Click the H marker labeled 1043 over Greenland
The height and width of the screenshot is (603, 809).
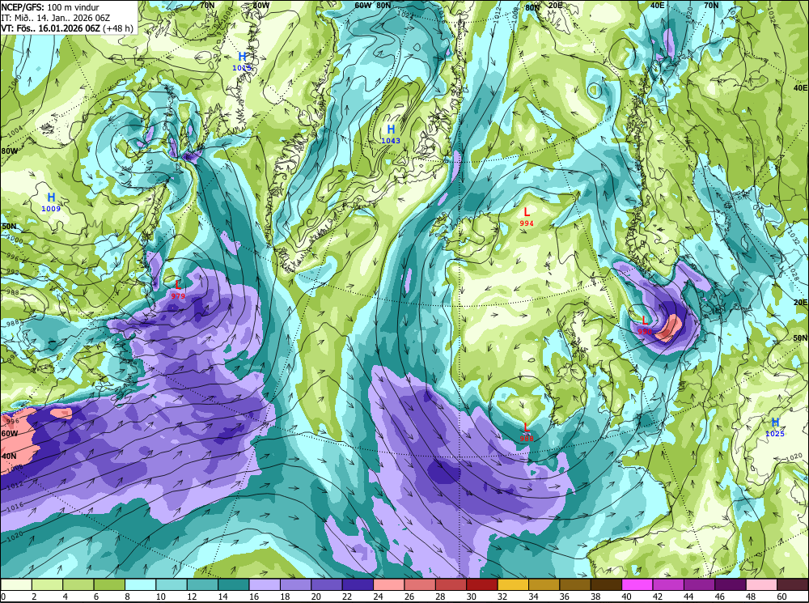coord(391,129)
